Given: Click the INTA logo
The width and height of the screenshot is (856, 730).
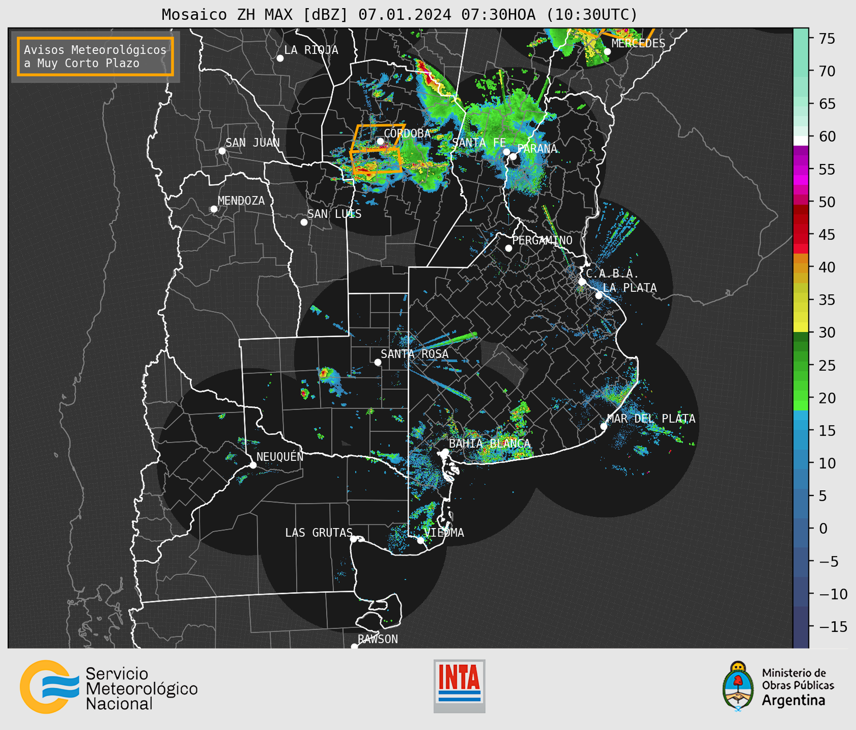Looking at the screenshot, I should coord(459,686).
